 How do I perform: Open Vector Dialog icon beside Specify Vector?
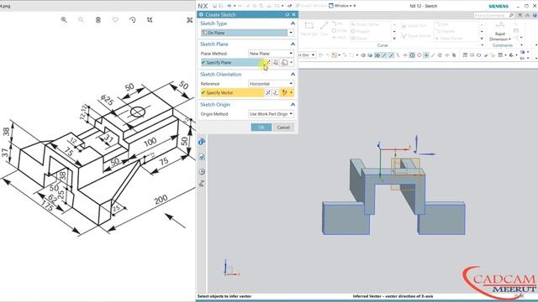point(276,93)
